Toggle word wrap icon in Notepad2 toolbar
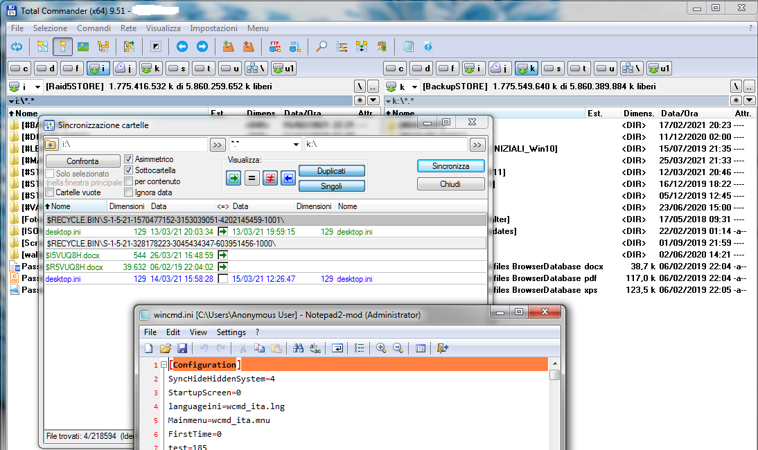The height and width of the screenshot is (450, 758). click(337, 348)
